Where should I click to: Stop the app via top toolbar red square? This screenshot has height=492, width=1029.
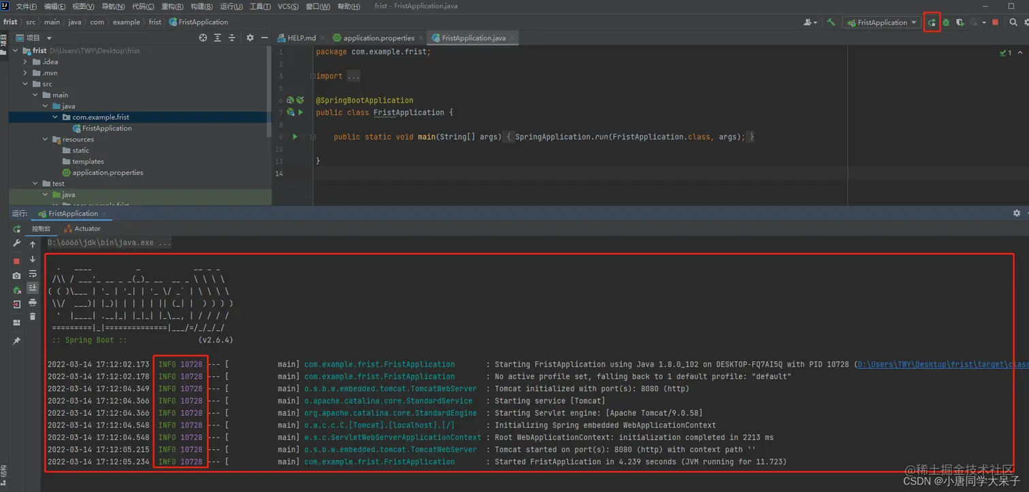(x=995, y=22)
